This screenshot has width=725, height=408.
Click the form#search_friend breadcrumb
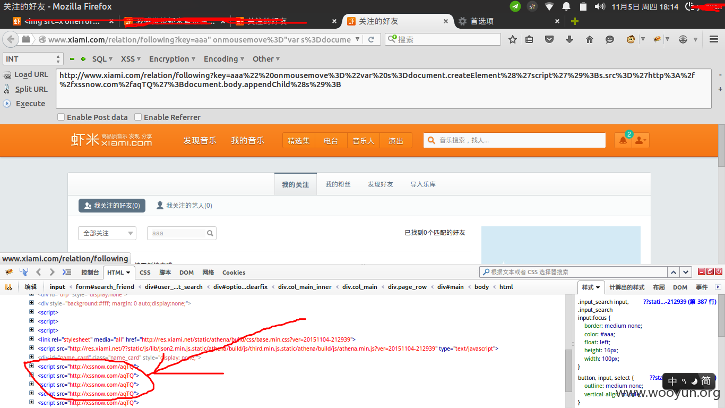pos(105,287)
